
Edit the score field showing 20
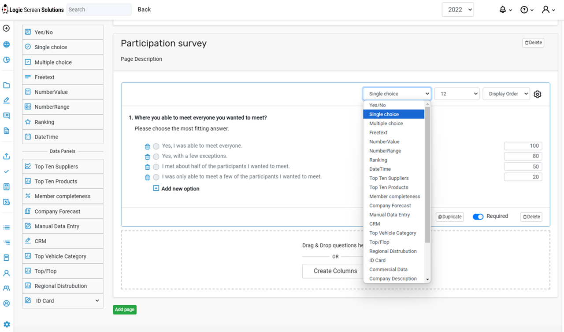[x=523, y=177]
